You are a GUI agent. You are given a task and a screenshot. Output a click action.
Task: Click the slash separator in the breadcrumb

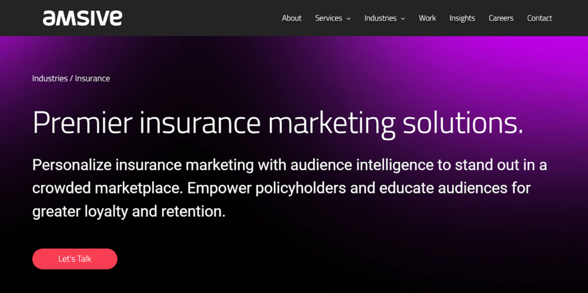pos(71,79)
